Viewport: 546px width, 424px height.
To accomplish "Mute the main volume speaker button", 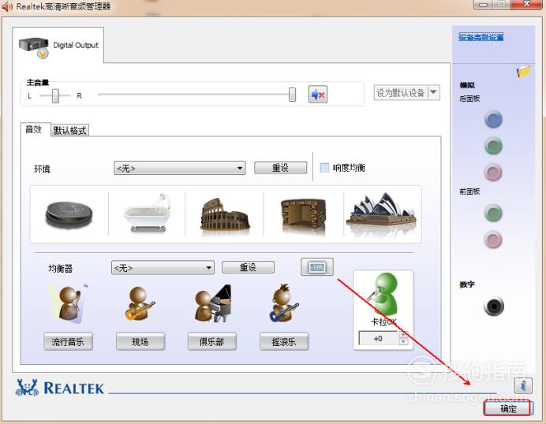I will click(318, 95).
